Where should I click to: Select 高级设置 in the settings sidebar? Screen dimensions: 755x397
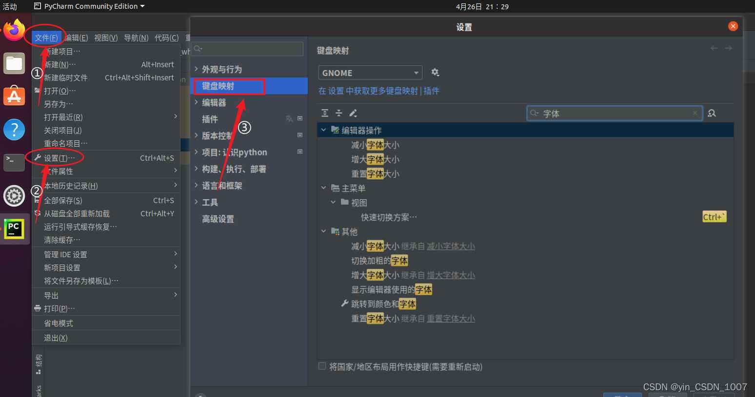tap(249, 219)
